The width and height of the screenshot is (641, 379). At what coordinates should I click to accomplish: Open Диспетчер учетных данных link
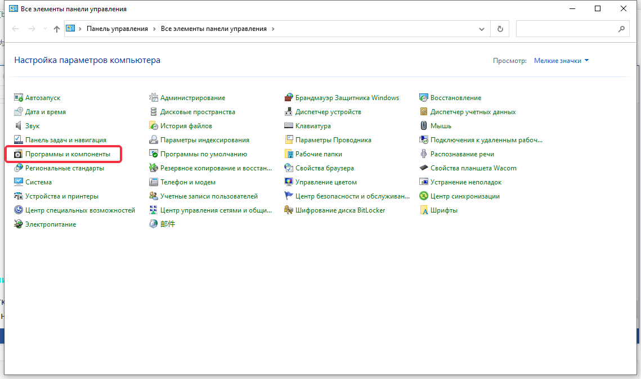(x=473, y=111)
